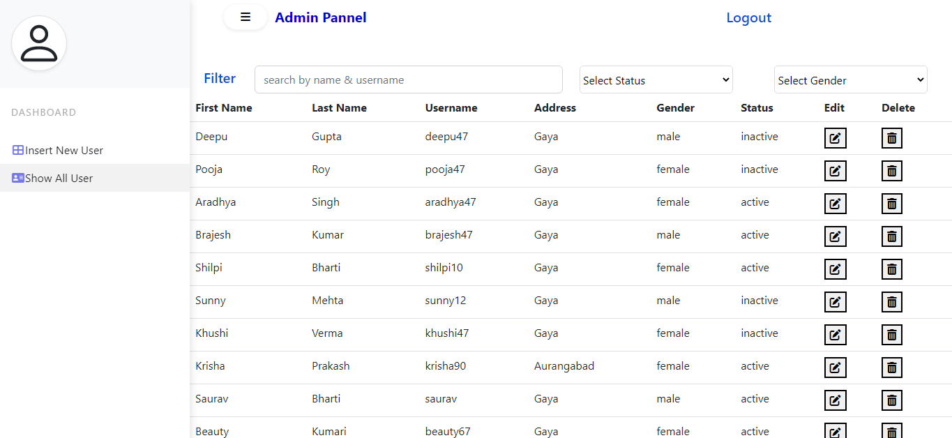Click the Admin Pannel heading link
This screenshot has height=438, width=952.
tap(320, 17)
